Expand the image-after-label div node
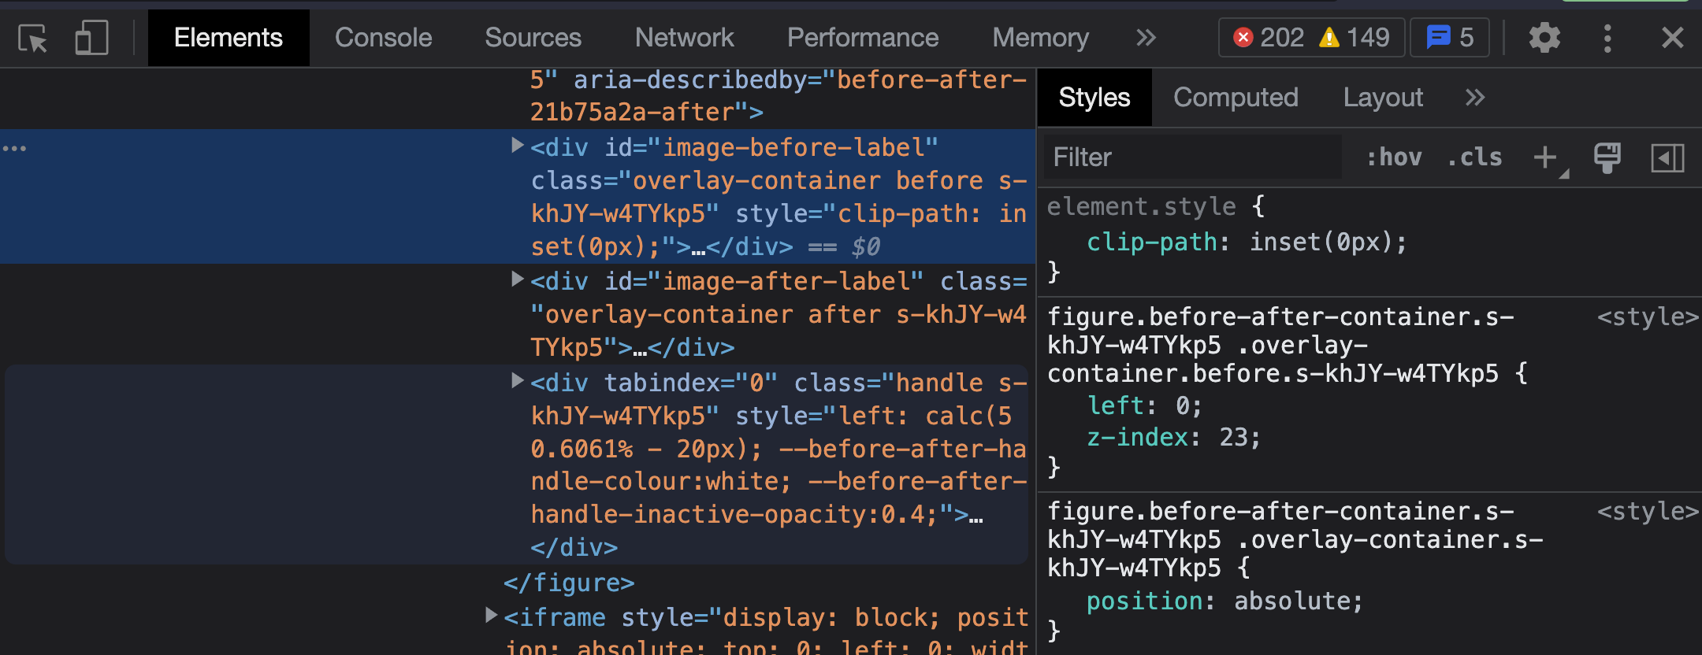Image resolution: width=1702 pixels, height=655 pixels. coord(517,279)
